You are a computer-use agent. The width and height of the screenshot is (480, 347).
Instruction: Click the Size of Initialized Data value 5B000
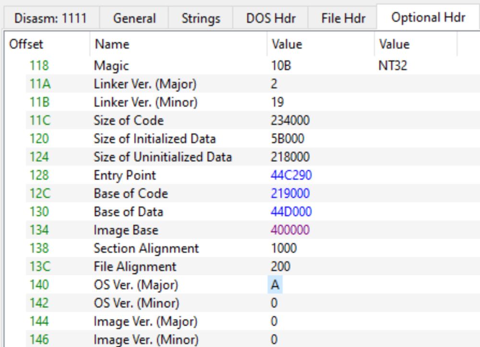coord(288,139)
